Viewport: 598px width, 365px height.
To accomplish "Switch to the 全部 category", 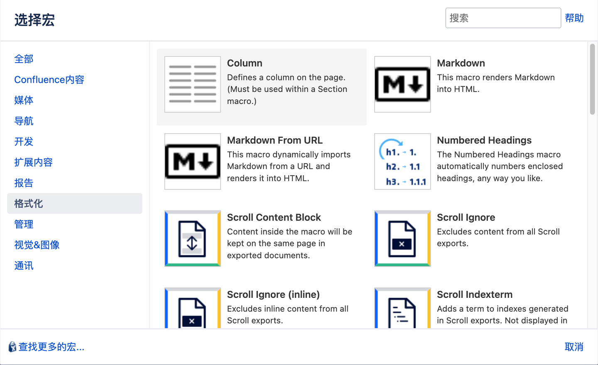I will click(x=24, y=59).
